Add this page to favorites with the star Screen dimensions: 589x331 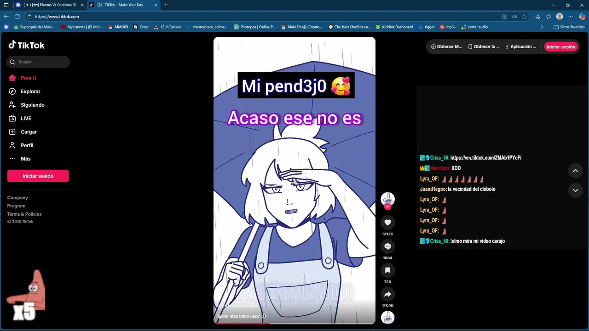pyautogui.click(x=524, y=17)
